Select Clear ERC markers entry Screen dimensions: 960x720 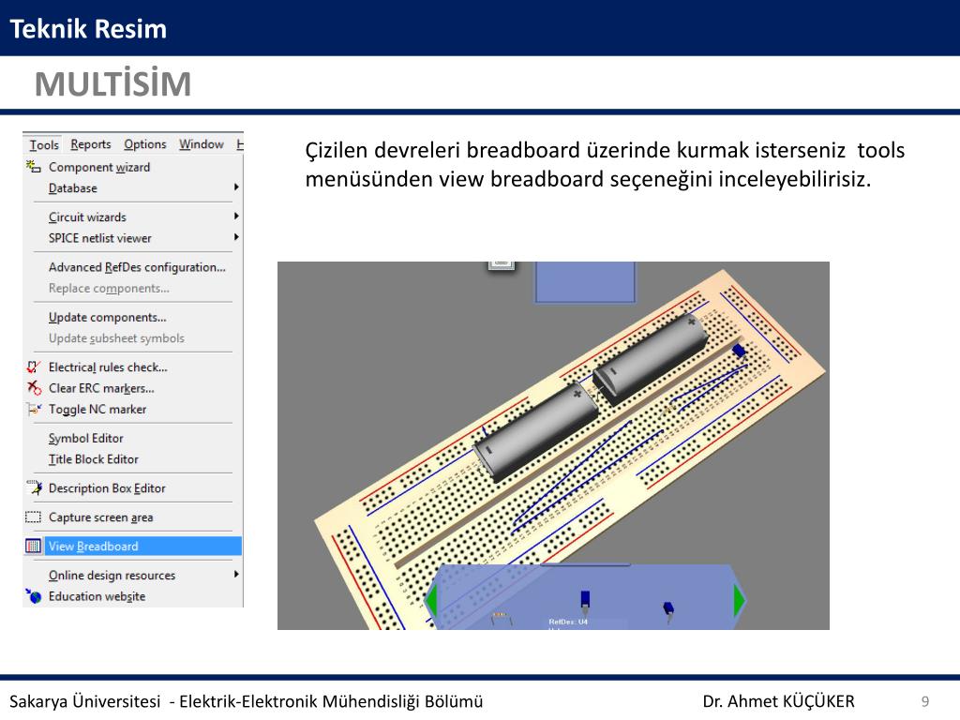coord(101,388)
